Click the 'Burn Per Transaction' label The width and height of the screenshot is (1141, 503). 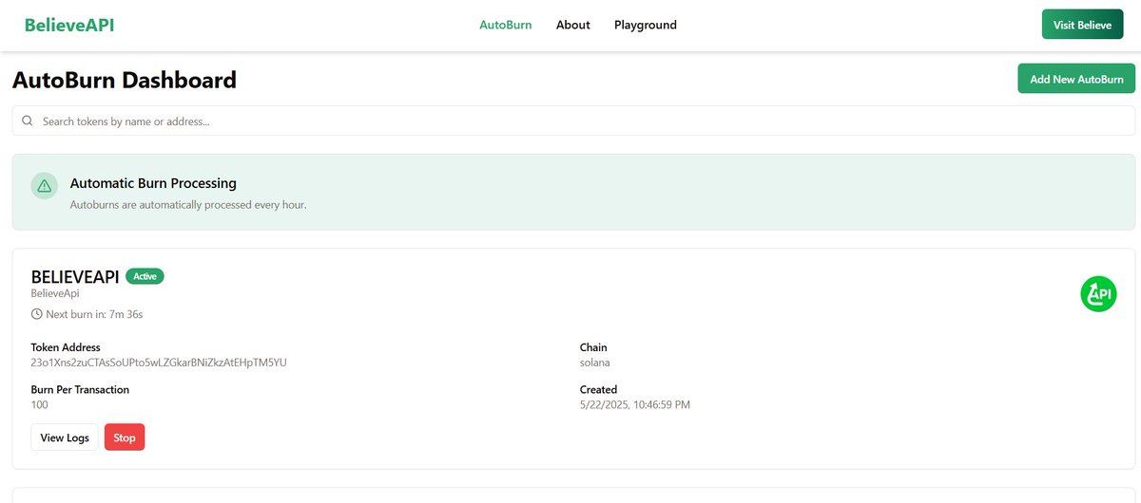pos(80,389)
